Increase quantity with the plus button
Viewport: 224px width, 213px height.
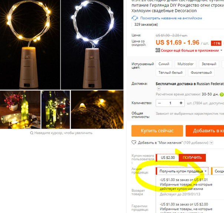[181, 103]
